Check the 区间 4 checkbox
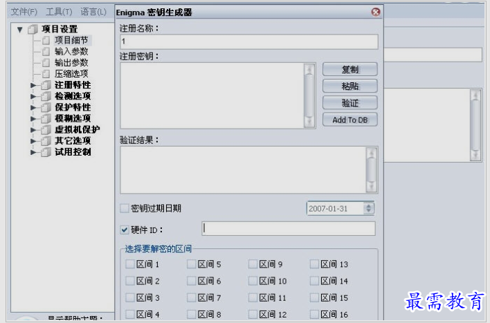This screenshot has width=490, height=323. [x=130, y=314]
